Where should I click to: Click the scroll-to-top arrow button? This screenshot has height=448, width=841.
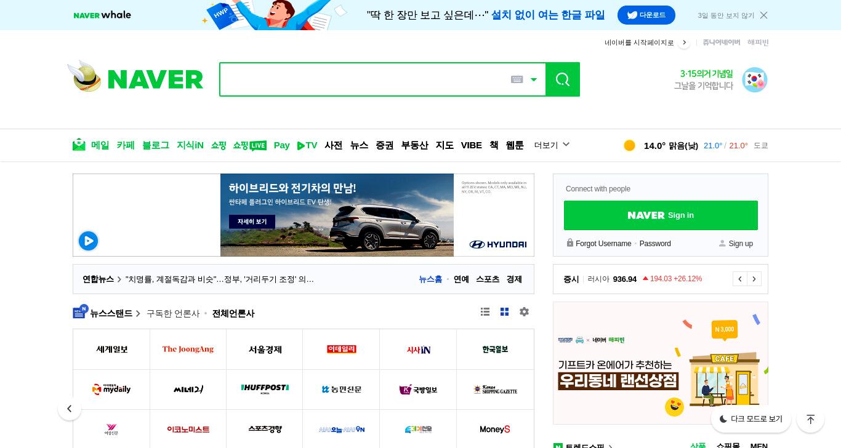[810, 419]
